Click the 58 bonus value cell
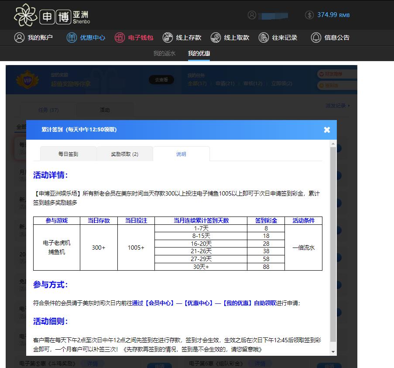Image resolution: width=394 pixels, height=368 pixels. (266, 259)
